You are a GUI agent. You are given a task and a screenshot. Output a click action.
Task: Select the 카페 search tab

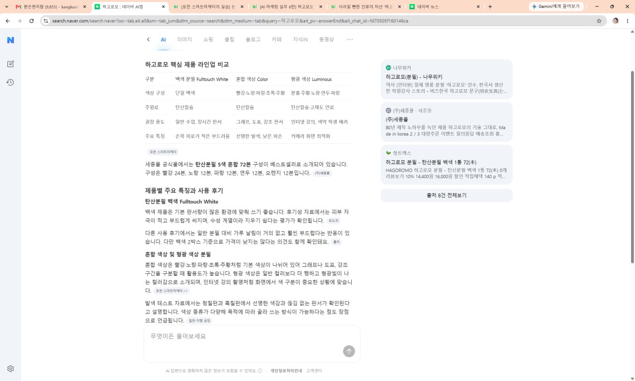(x=277, y=40)
